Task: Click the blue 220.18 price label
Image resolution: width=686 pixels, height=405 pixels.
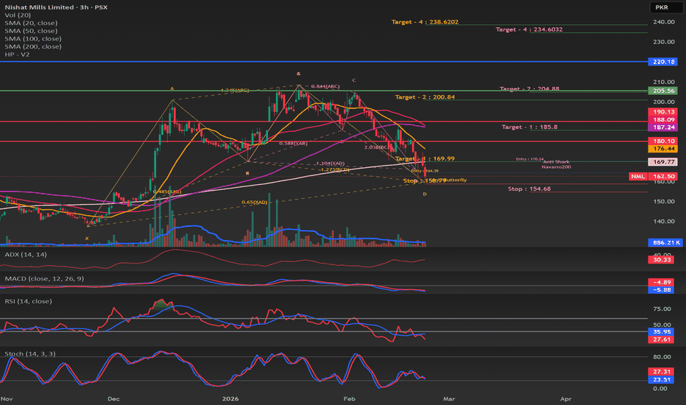Action: click(662, 62)
